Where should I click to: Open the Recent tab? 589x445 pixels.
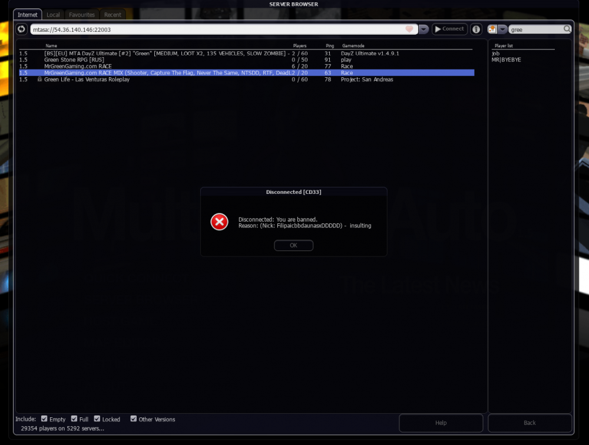112,15
